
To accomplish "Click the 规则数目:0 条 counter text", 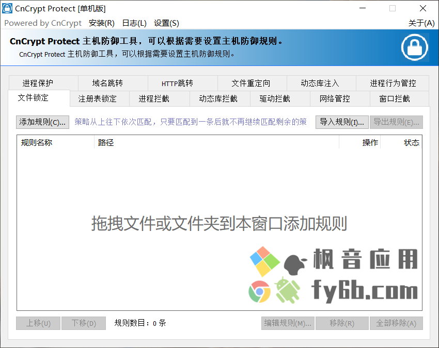I will [140, 323].
